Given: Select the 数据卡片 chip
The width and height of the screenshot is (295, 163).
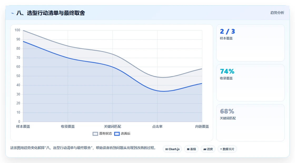Looking at the screenshot, I should pos(227,149).
